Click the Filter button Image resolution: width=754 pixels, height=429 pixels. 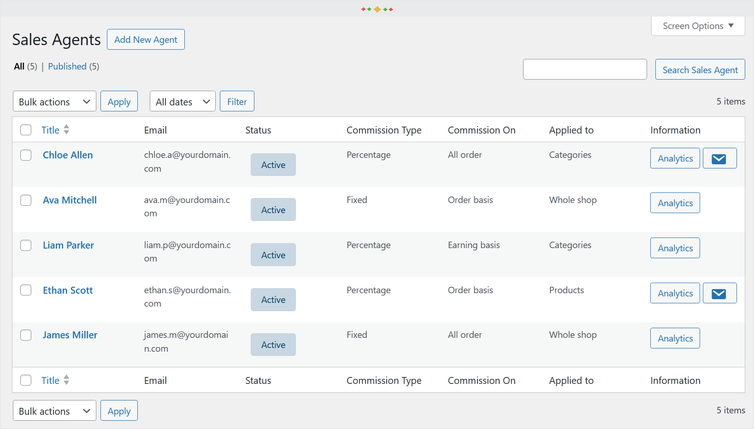[x=237, y=101]
